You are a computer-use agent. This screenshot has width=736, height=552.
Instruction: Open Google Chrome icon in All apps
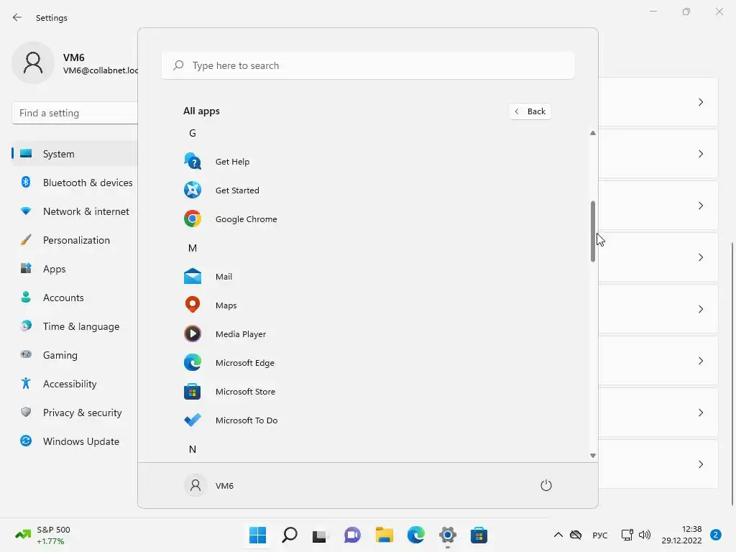193,218
